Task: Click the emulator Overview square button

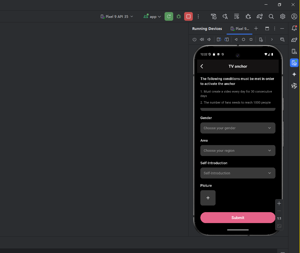Action: tap(251, 39)
